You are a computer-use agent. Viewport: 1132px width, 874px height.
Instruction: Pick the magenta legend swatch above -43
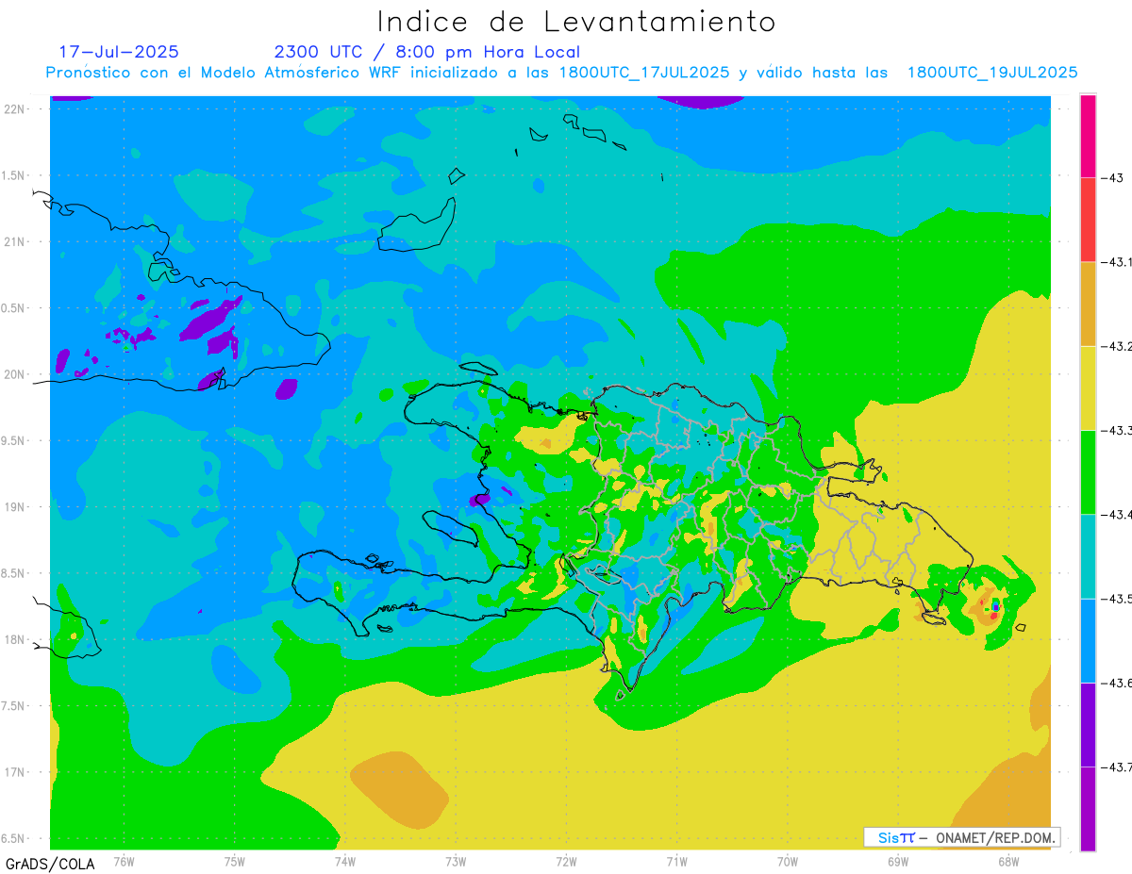pos(1088,136)
